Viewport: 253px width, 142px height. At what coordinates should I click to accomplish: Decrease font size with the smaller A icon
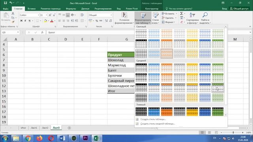pyautogui.click(x=54, y=15)
